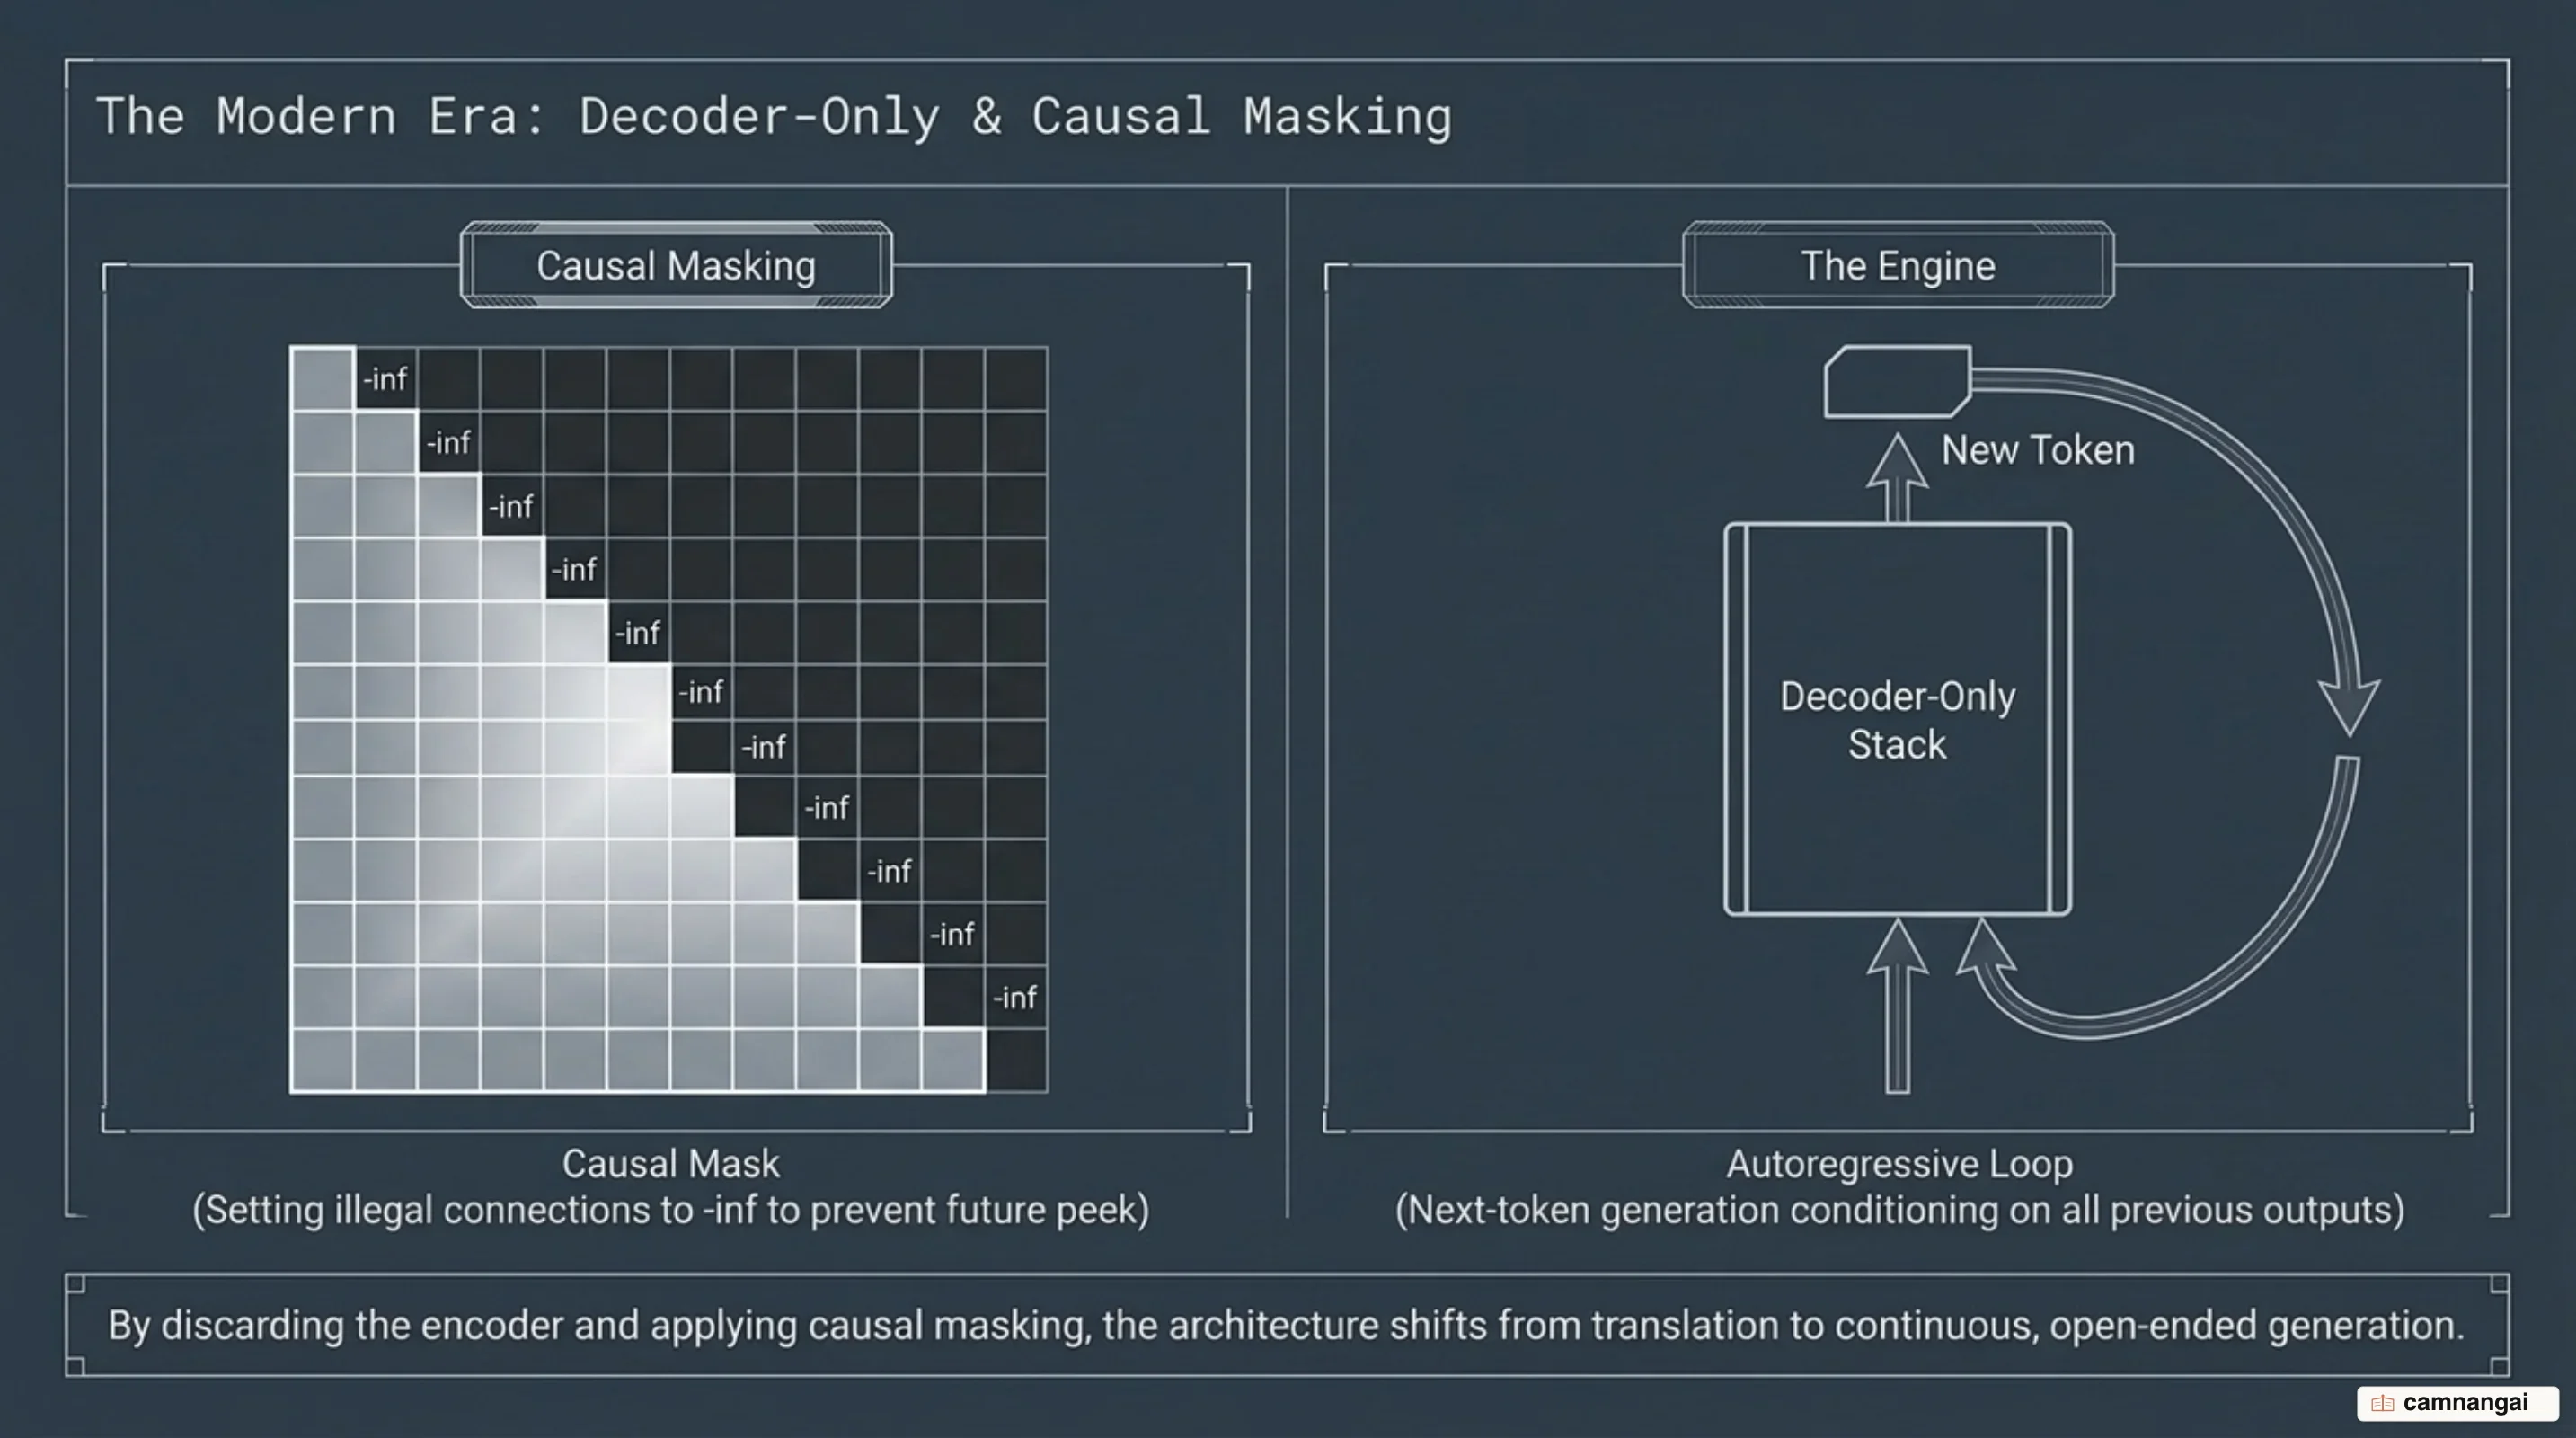The height and width of the screenshot is (1438, 2576).
Task: Click the 'Autoregressive Loop' caption
Action: 1899,1163
